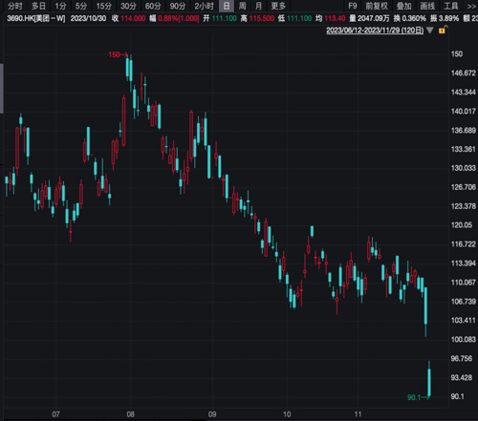Select the 2小时 two-hour period
The image size is (478, 421).
click(204, 6)
